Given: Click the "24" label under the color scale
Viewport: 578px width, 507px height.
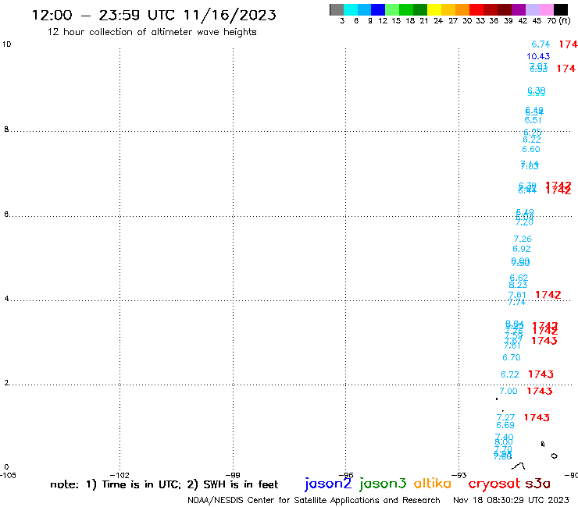Looking at the screenshot, I should tap(438, 20).
